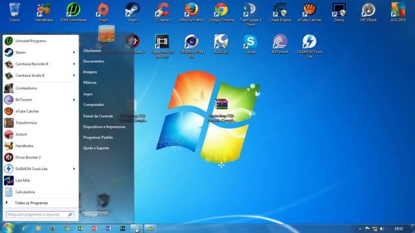The height and width of the screenshot is (233, 415).
Task: Open the arrow next to Desligar
Action: (105, 214)
